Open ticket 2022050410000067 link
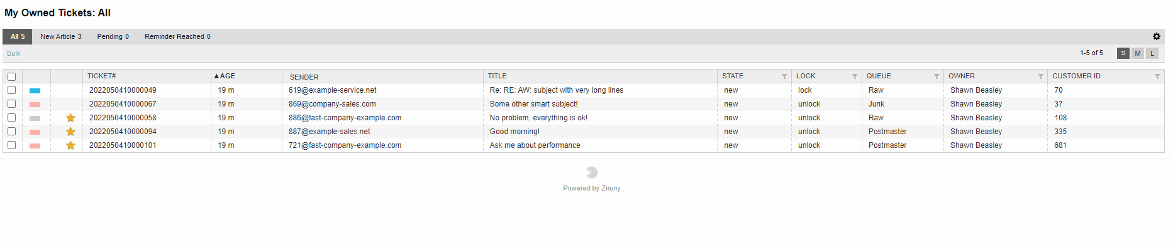 pyautogui.click(x=123, y=104)
